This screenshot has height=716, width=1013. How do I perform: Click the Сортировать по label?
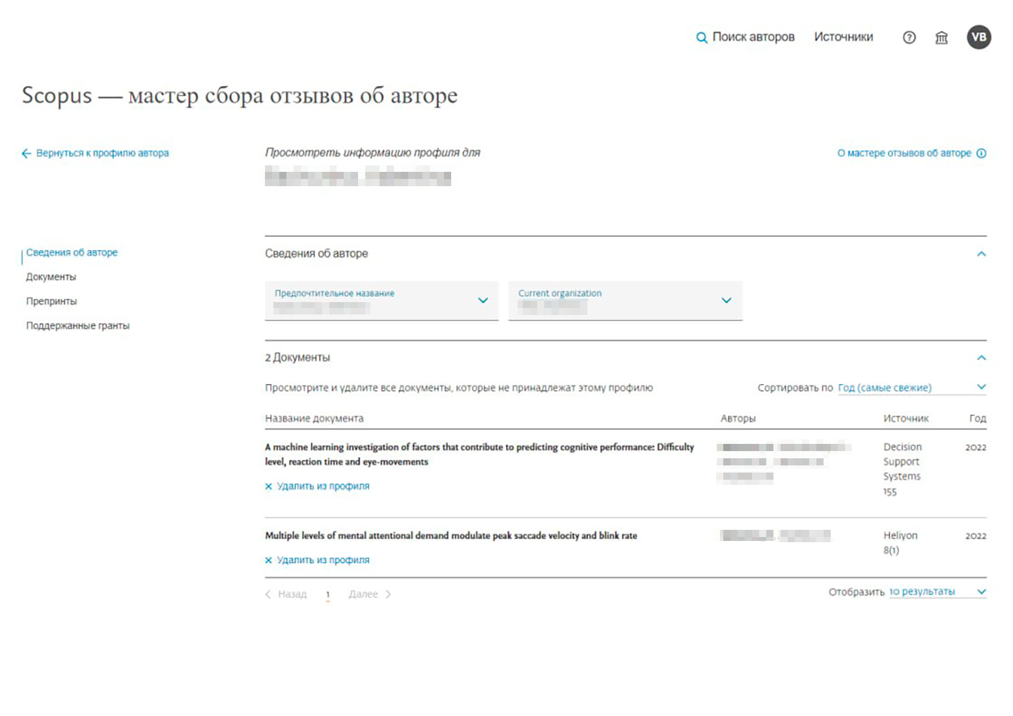pyautogui.click(x=795, y=388)
